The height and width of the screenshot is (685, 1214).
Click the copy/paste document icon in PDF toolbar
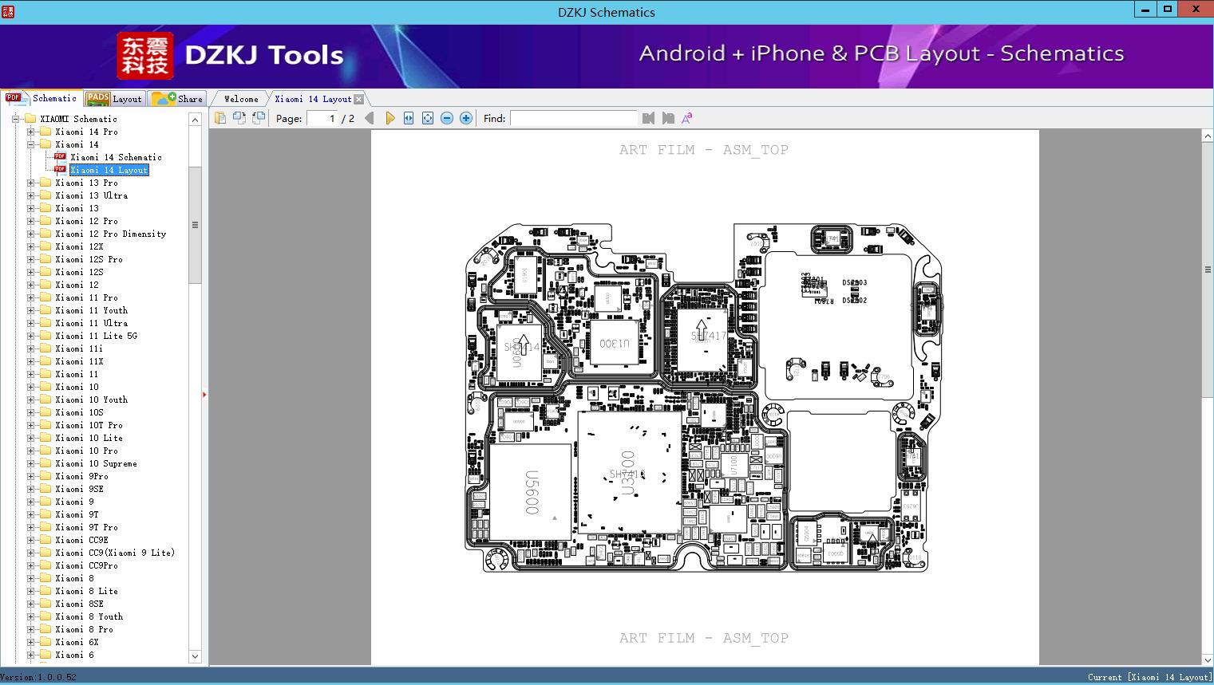click(220, 118)
